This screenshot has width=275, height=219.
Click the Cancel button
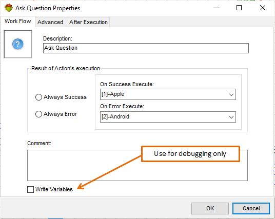point(251,208)
